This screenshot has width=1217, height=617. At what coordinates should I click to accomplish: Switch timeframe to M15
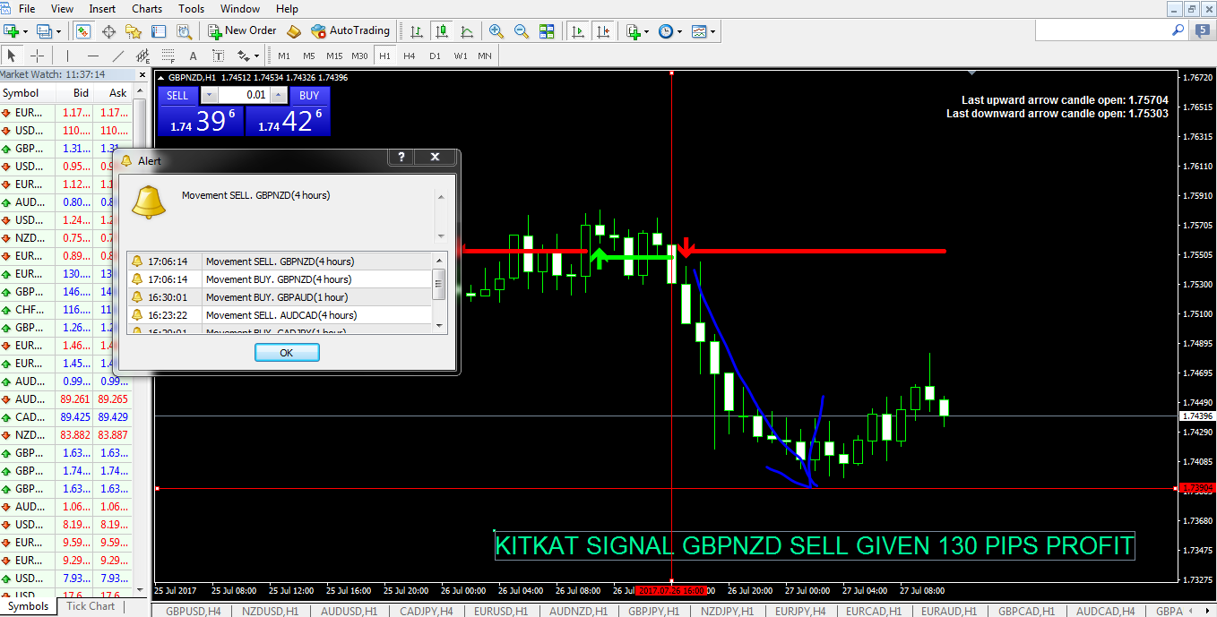334,56
